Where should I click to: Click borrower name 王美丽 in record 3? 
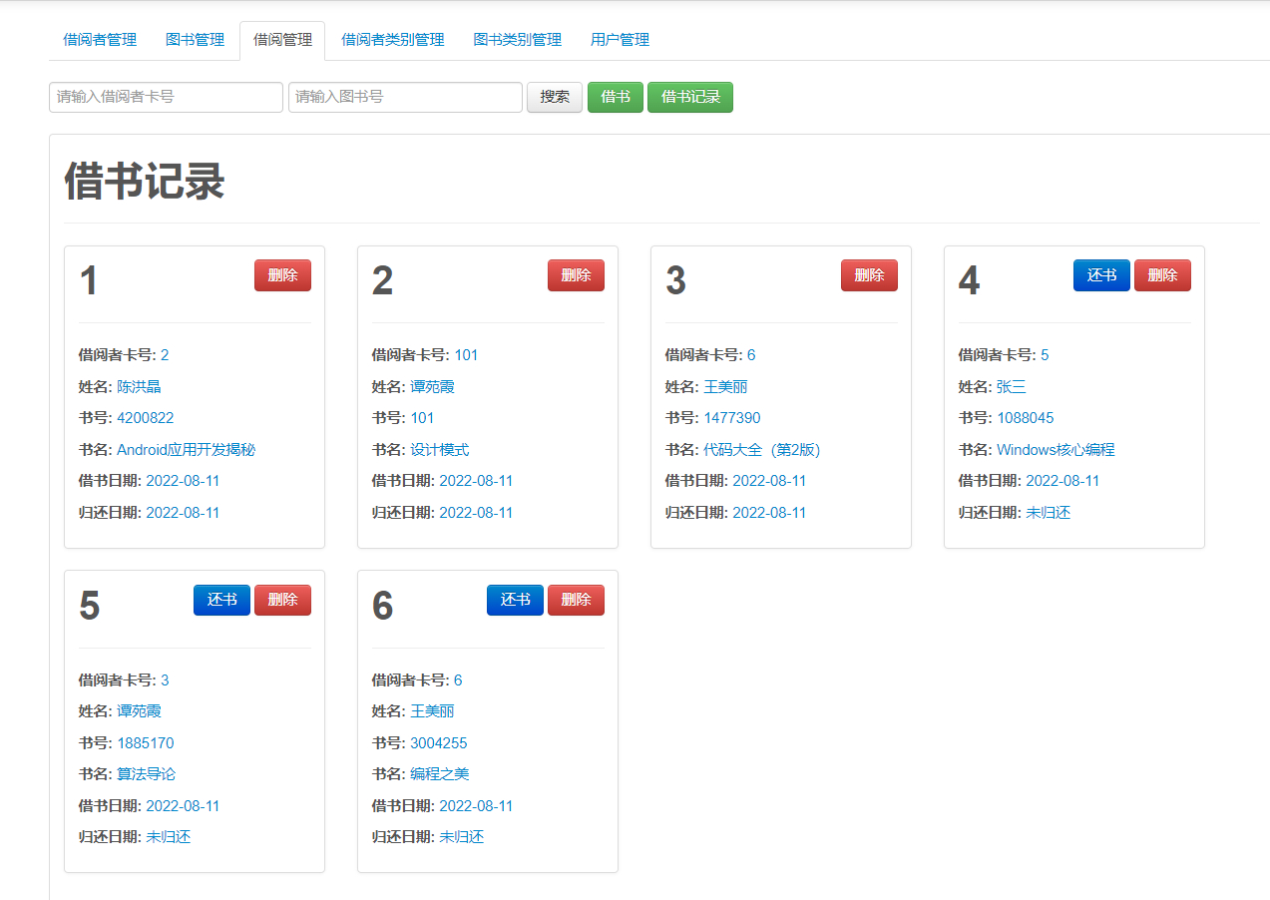tap(725, 386)
